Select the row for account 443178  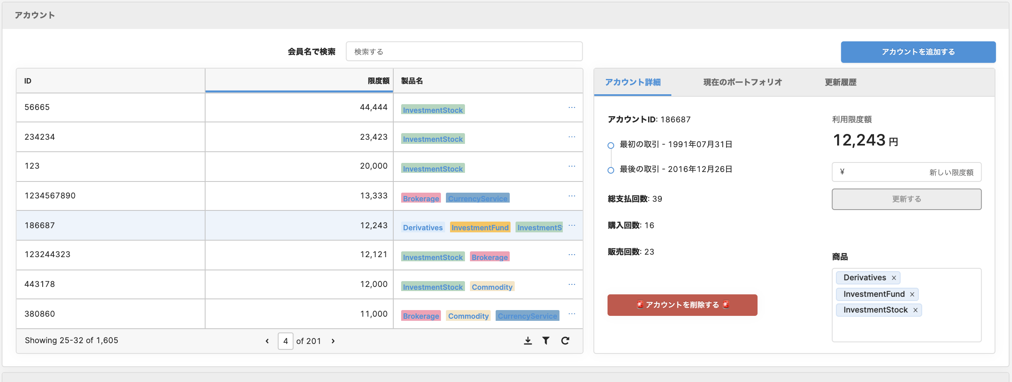[x=110, y=284]
